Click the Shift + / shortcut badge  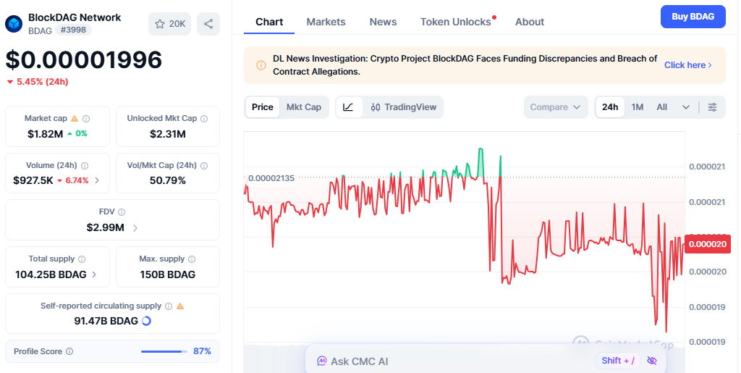click(618, 361)
